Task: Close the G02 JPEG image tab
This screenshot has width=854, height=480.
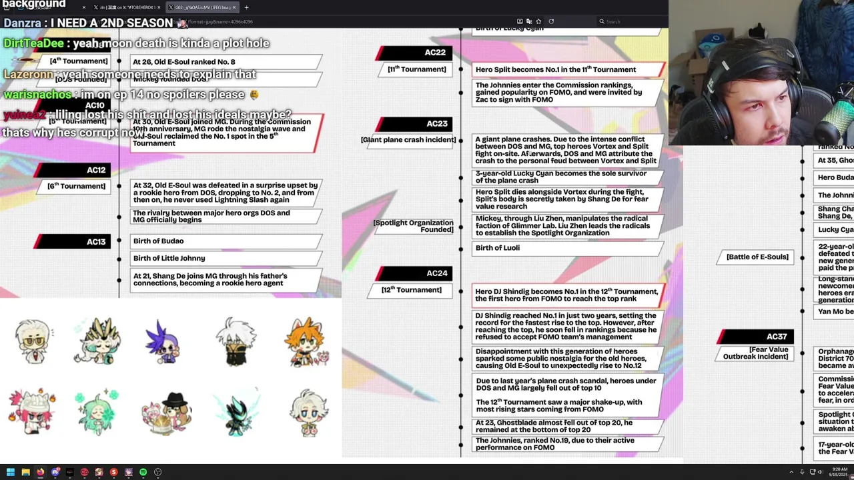Action: point(234,7)
